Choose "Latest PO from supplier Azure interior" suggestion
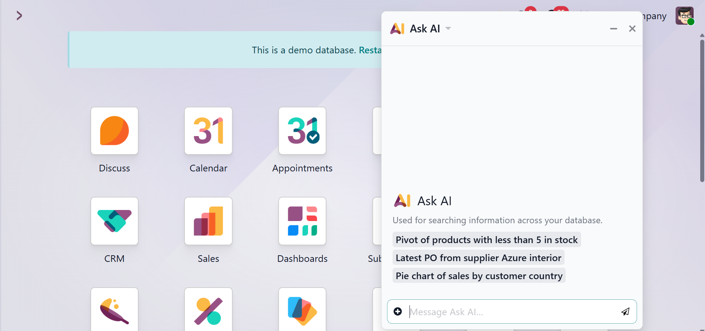This screenshot has width=705, height=331. click(478, 258)
